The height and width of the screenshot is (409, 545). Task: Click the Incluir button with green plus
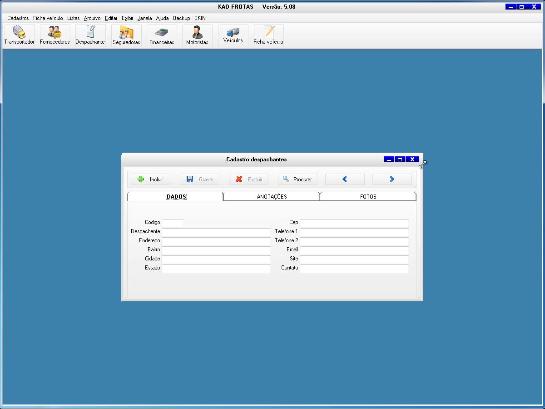tap(150, 180)
